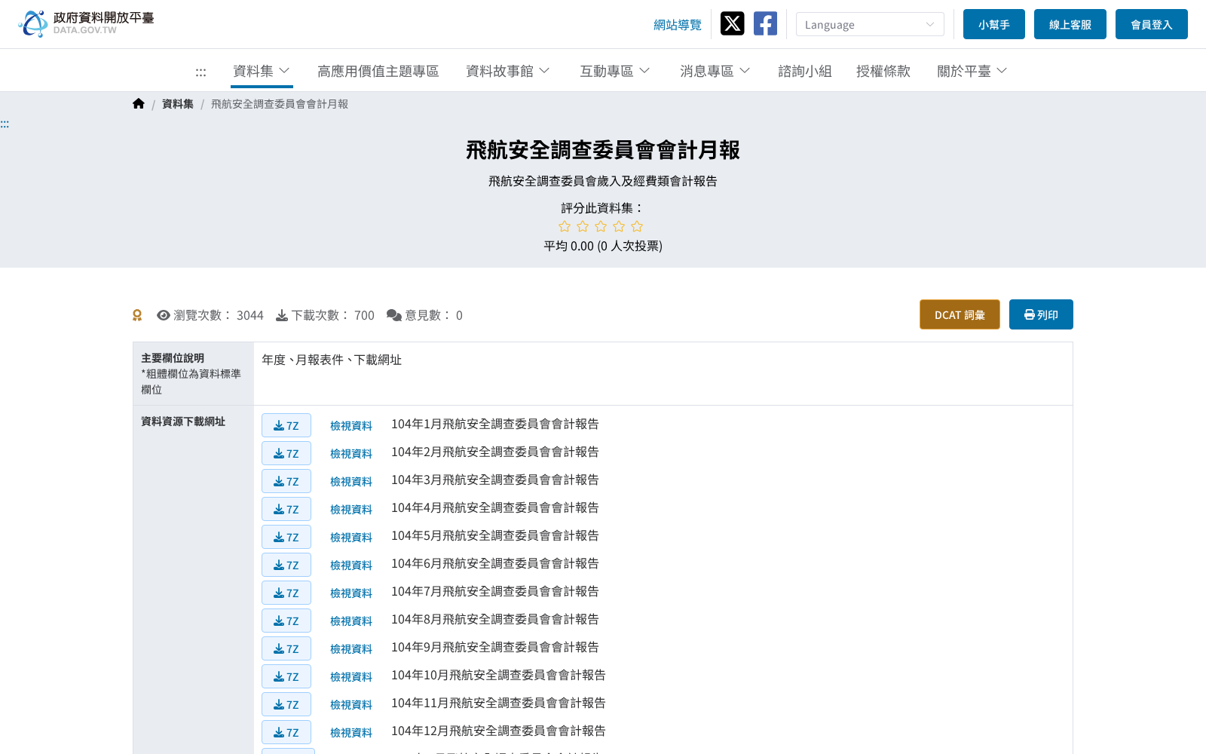Viewport: 1206px width, 754px height.
Task: View data for 104年9月 report
Action: [351, 649]
